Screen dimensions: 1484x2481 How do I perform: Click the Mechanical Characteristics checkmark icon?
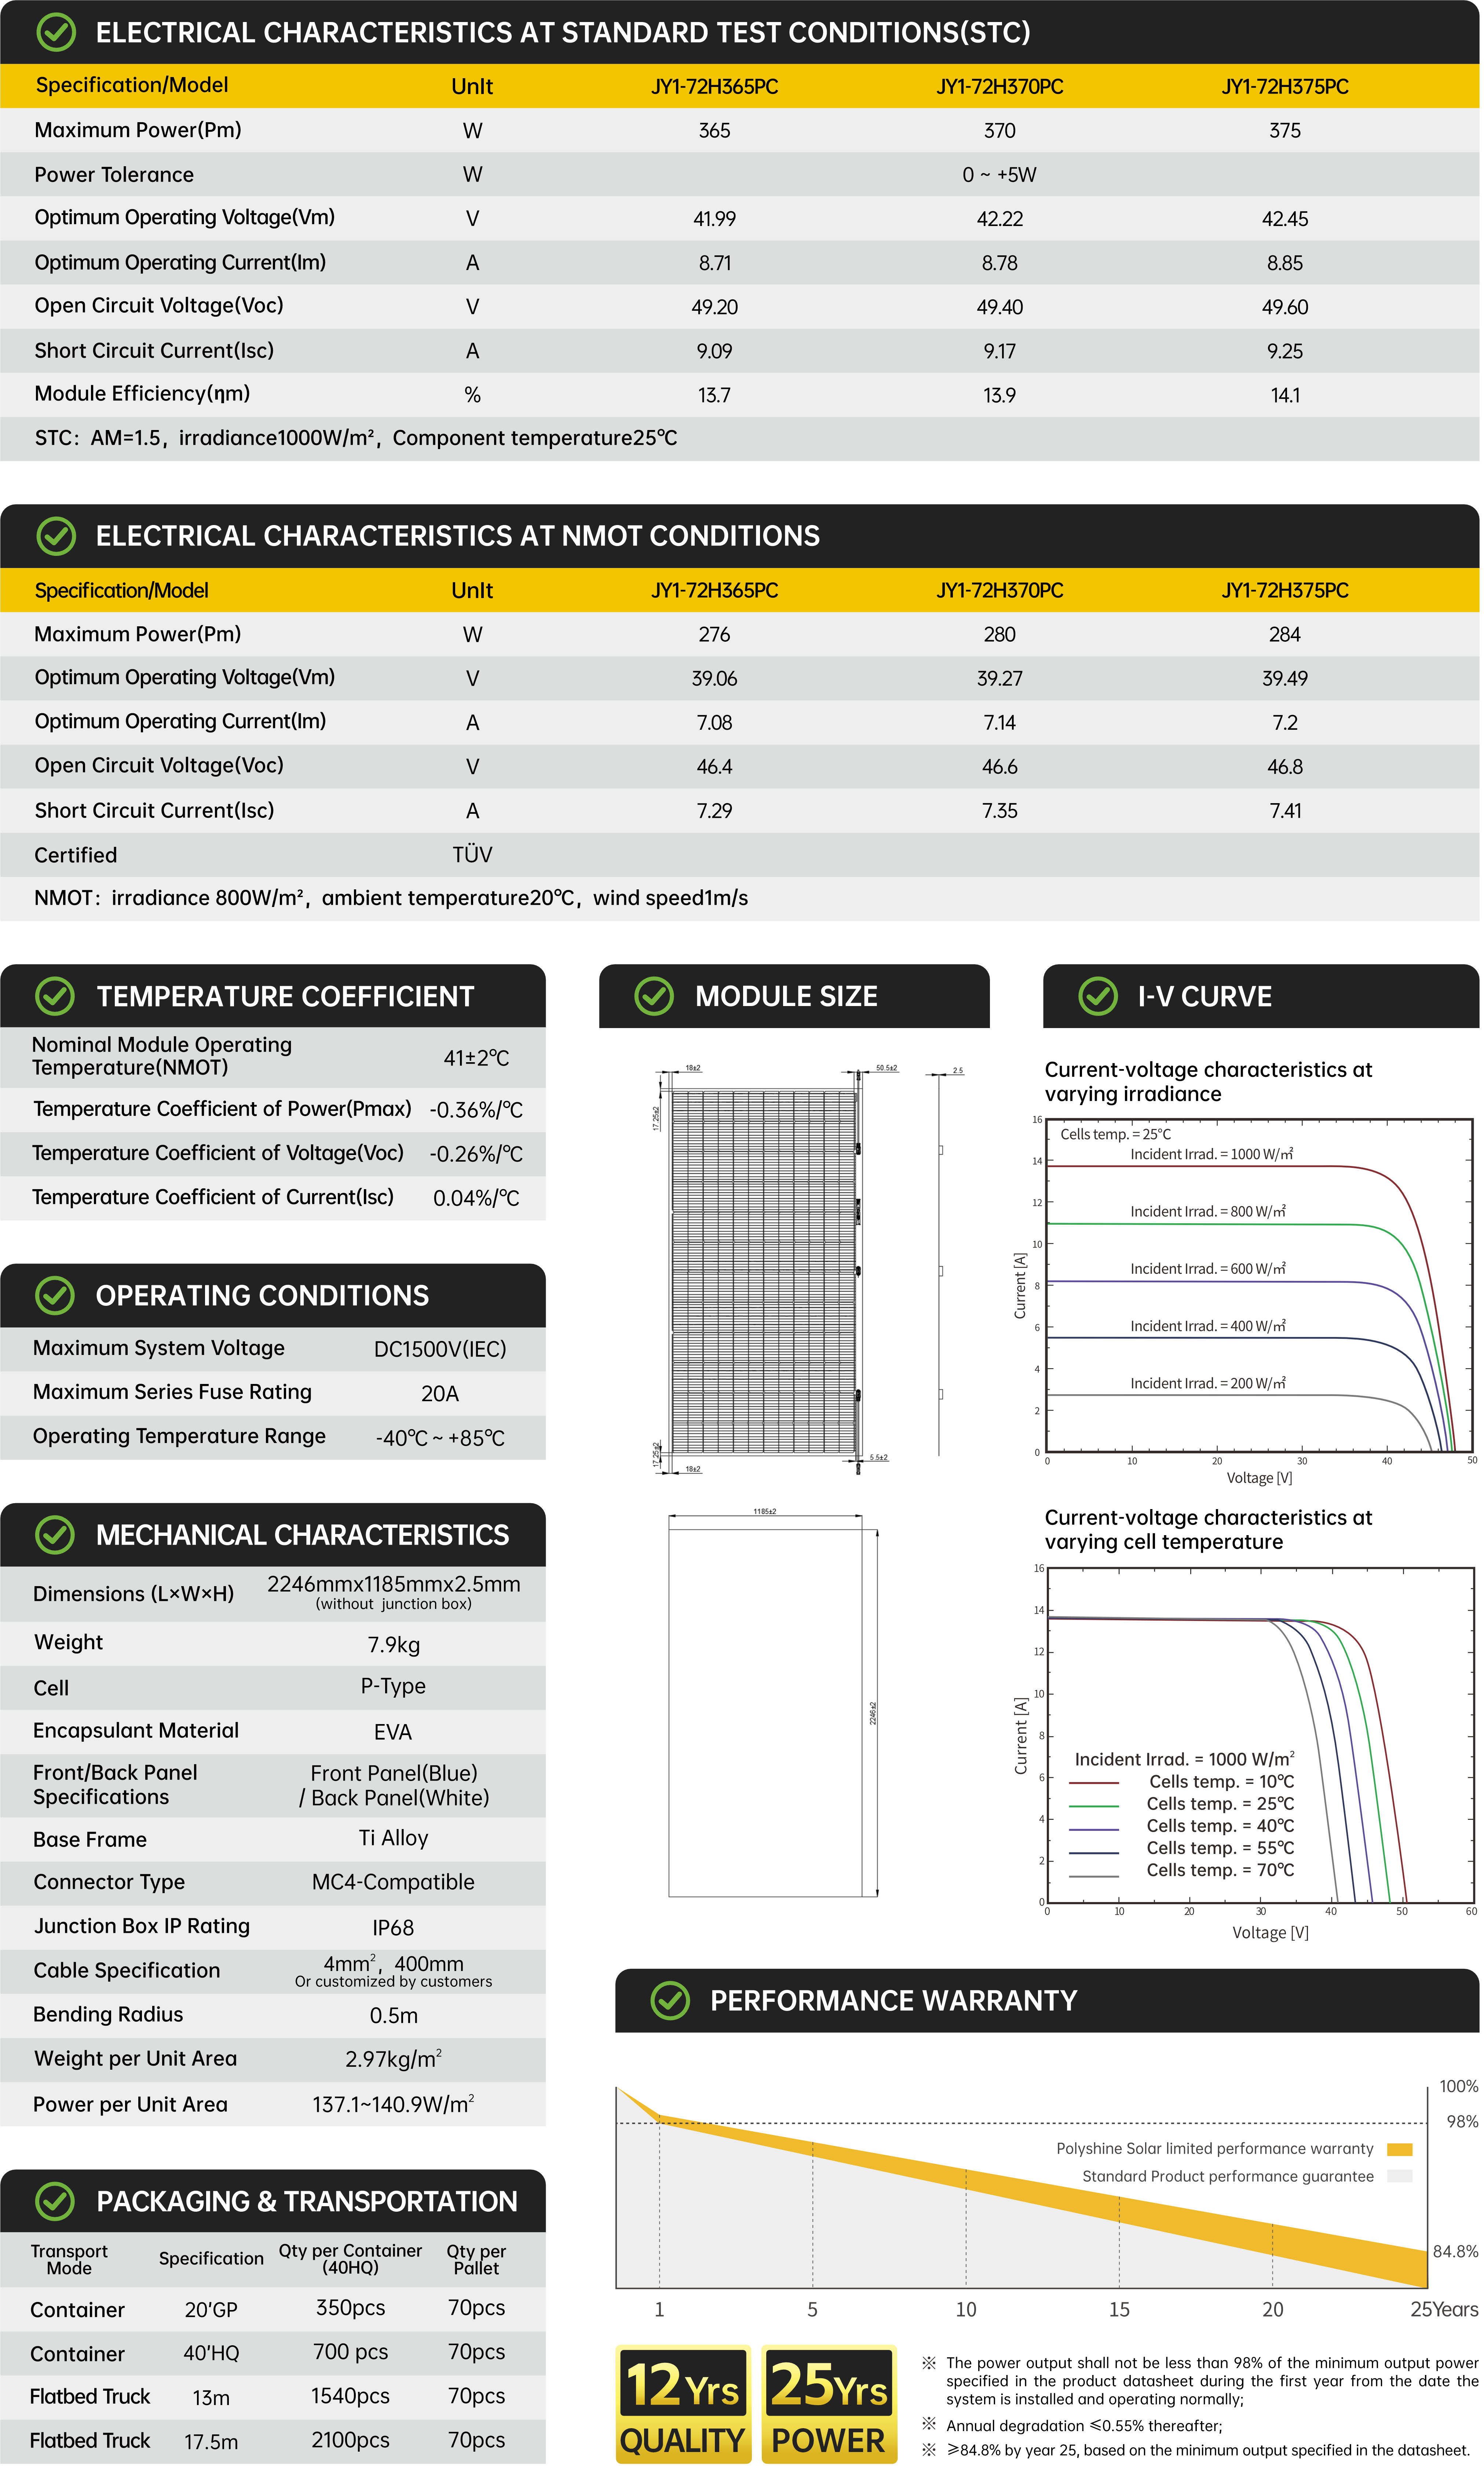point(55,1535)
